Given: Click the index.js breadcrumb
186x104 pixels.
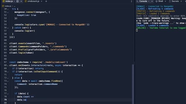Looking at the screenshot, I should coord(8,6).
